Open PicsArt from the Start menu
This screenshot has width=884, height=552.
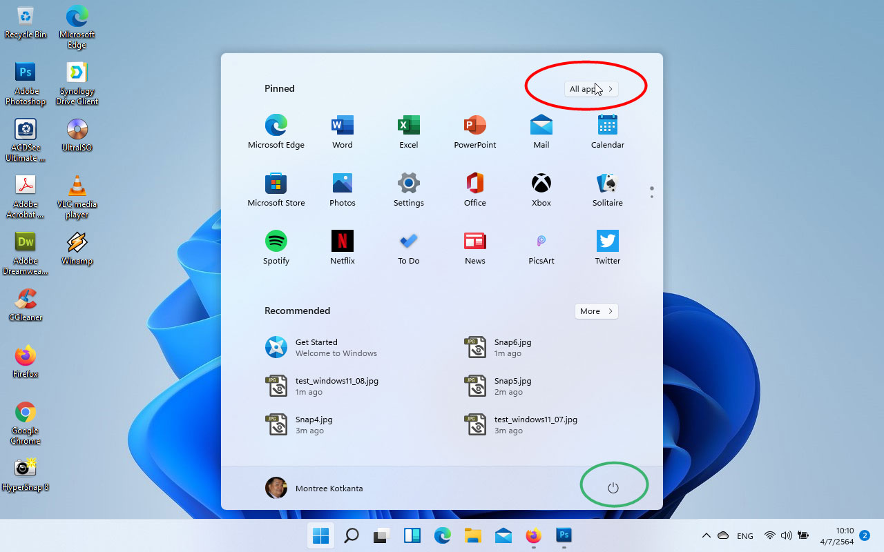(541, 247)
